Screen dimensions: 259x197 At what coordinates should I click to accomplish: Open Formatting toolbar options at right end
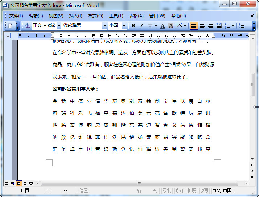coord(254,26)
